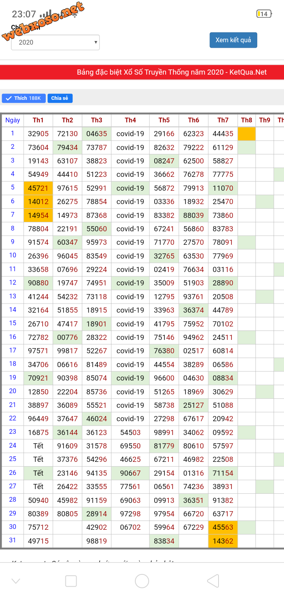284x600 pixels.
Task: Click the Th5 column header
Action: 164,120
